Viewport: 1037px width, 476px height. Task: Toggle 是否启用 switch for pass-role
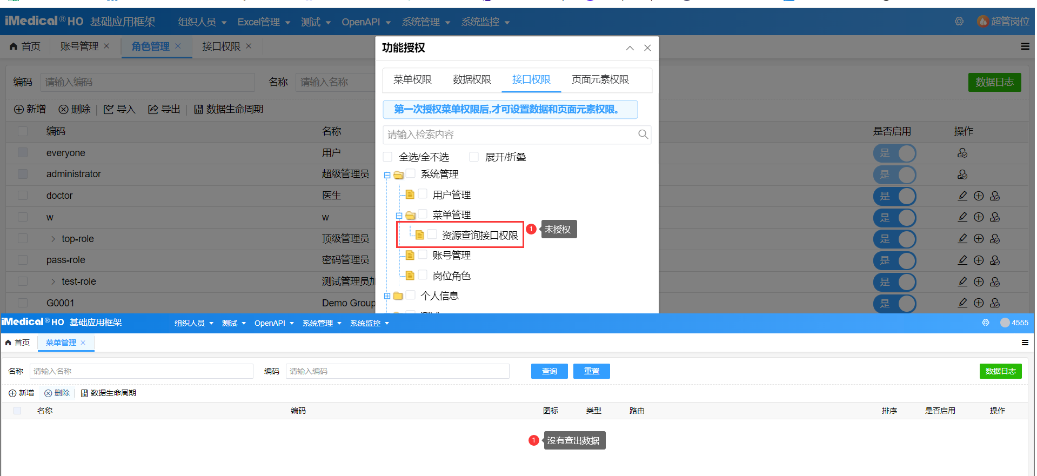[894, 260]
